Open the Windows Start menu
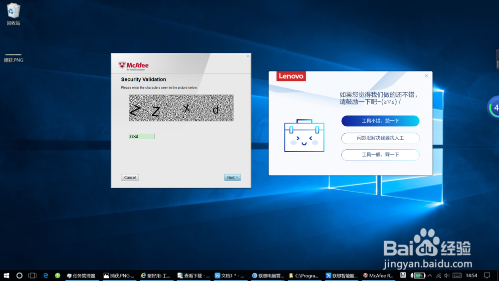Screen dimensions: 499x281 tap(6, 276)
